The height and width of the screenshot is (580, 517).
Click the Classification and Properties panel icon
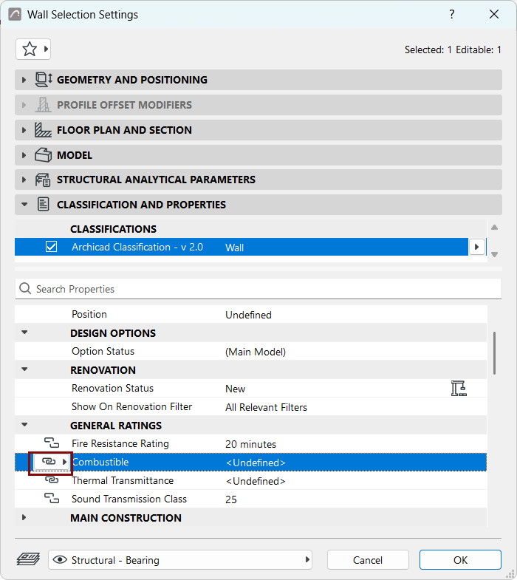[x=44, y=204]
